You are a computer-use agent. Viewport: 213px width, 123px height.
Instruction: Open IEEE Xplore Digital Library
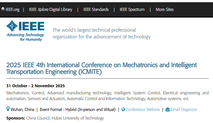click(x=51, y=10)
